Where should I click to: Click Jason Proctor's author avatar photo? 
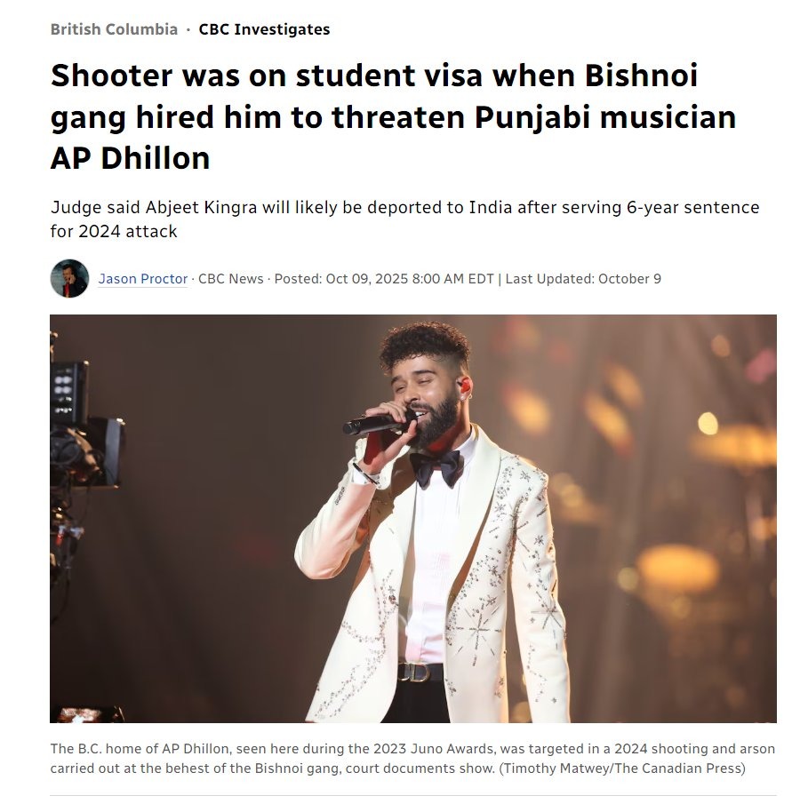[69, 279]
